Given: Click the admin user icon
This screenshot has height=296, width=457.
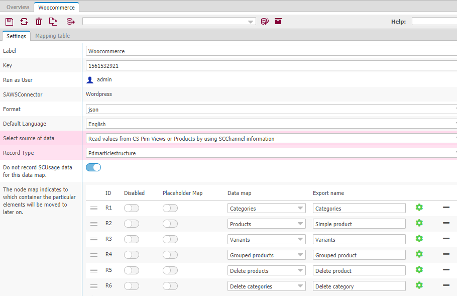Looking at the screenshot, I should click(90, 80).
